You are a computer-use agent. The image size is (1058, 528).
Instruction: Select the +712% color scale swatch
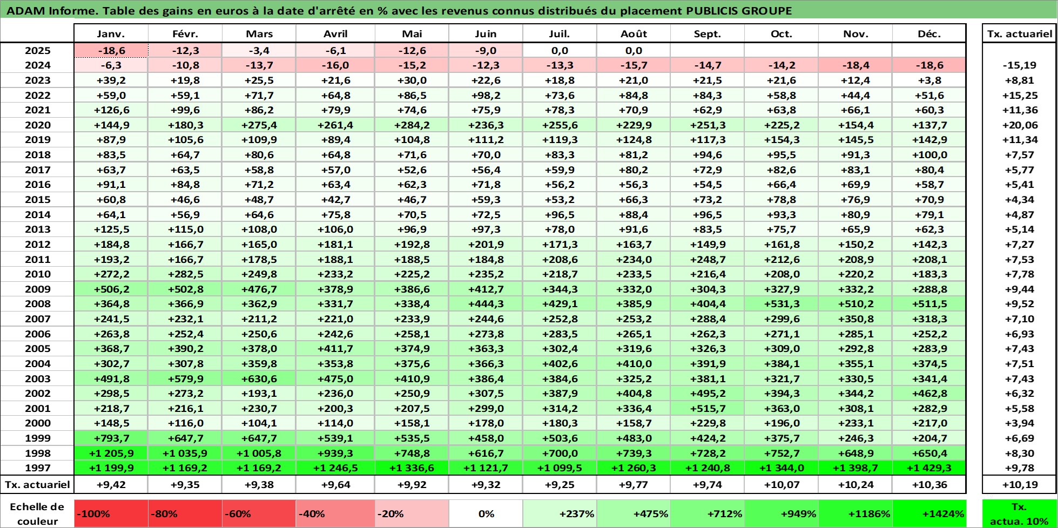(x=707, y=514)
